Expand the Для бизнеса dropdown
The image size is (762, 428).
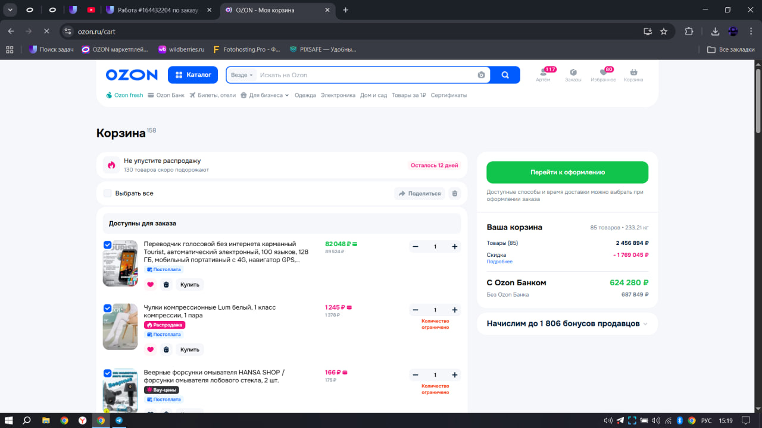(265, 95)
